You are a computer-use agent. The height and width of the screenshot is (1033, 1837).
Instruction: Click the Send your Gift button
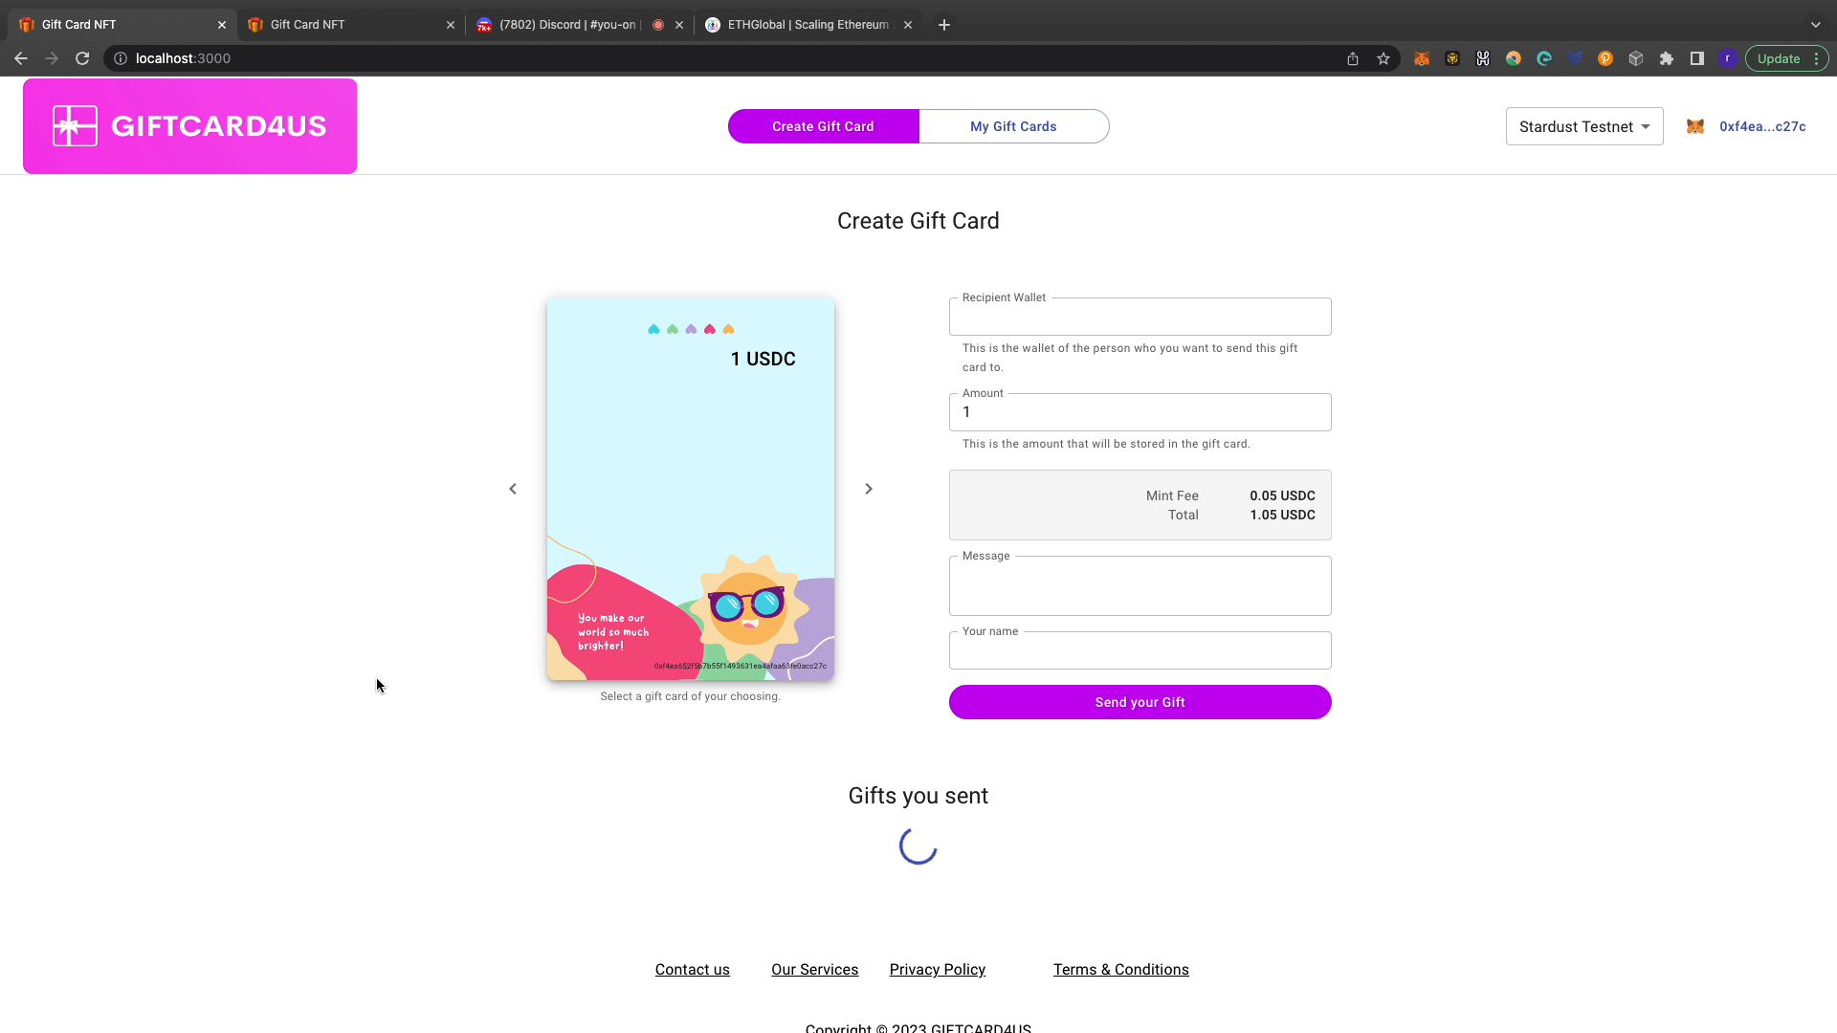click(x=1140, y=702)
